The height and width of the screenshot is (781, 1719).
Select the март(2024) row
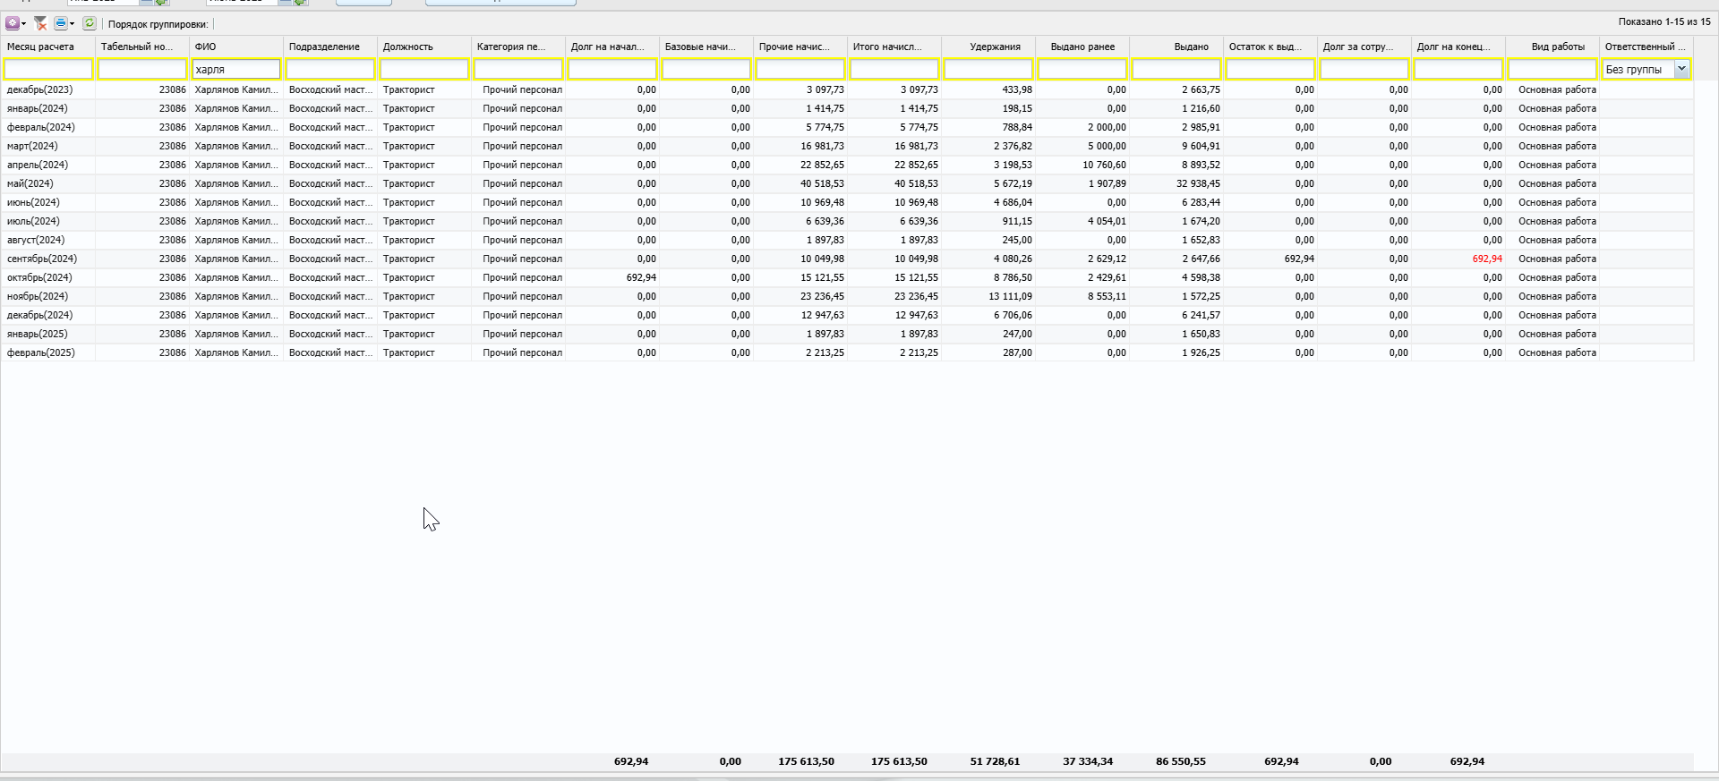847,146
